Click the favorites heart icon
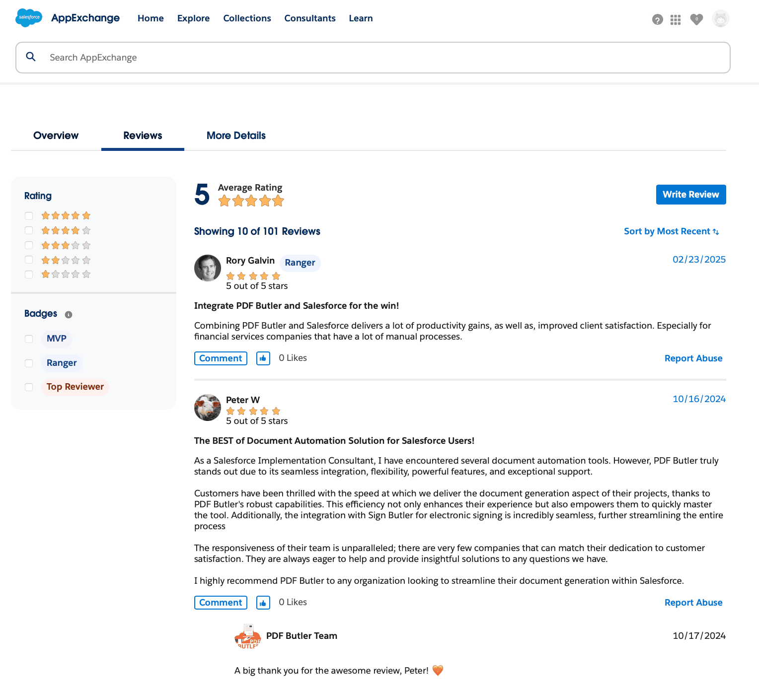Image resolution: width=759 pixels, height=689 pixels. pos(696,20)
